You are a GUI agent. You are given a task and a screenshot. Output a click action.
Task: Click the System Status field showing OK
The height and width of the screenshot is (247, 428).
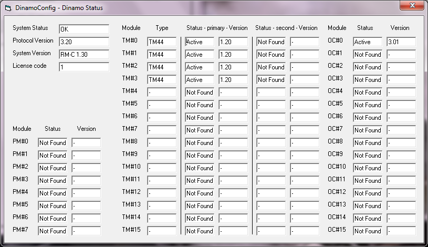(83, 29)
